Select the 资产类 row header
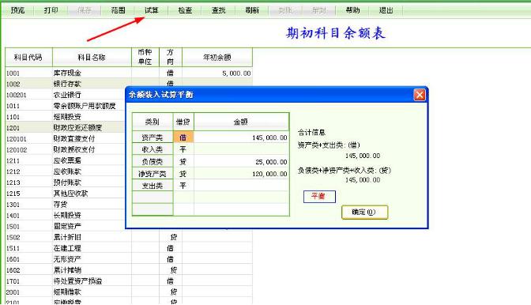The height and width of the screenshot is (305, 531). pos(153,137)
